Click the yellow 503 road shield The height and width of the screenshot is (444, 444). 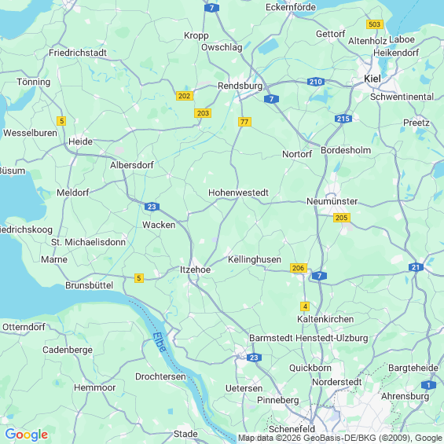coord(375,24)
